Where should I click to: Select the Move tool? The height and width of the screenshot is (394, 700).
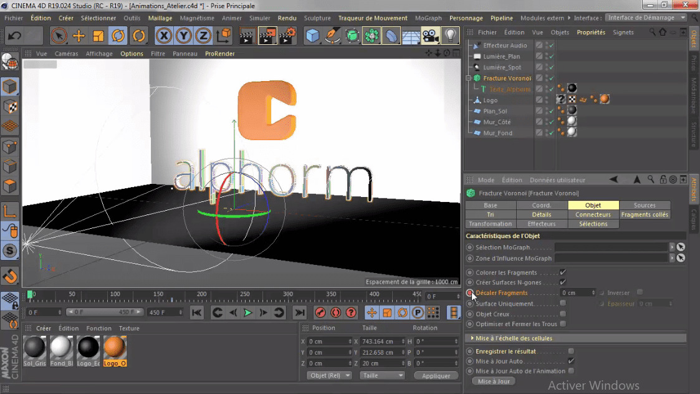[79, 36]
